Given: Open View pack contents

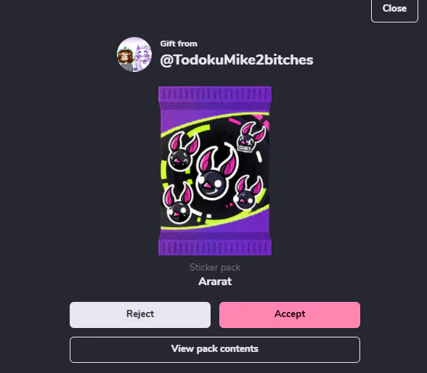Looking at the screenshot, I should click(x=215, y=350).
